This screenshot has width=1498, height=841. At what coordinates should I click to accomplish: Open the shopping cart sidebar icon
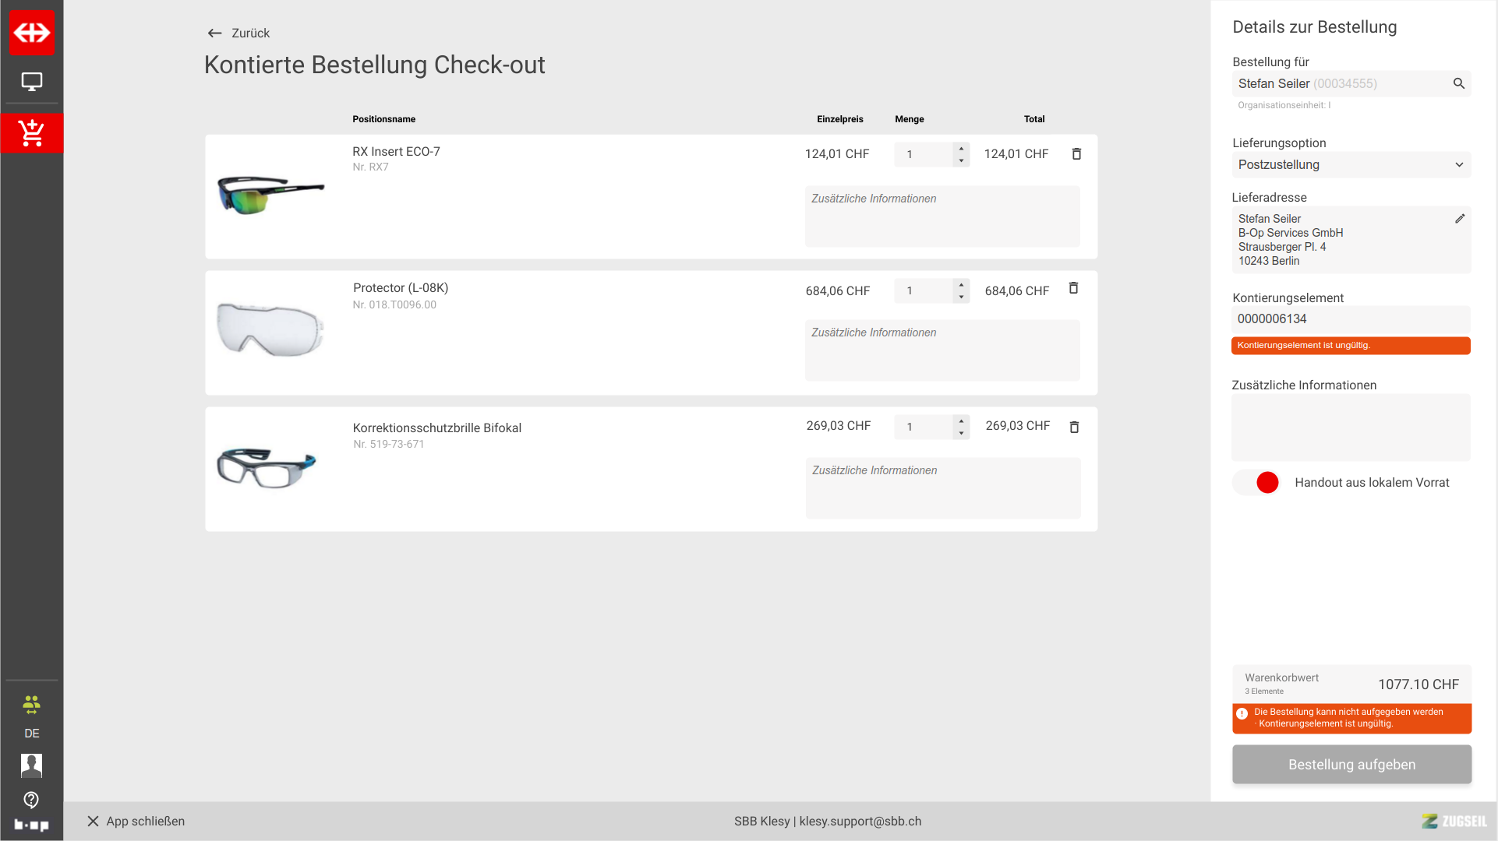point(32,133)
